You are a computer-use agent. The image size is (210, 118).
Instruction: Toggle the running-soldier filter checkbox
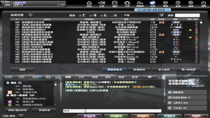80,15
